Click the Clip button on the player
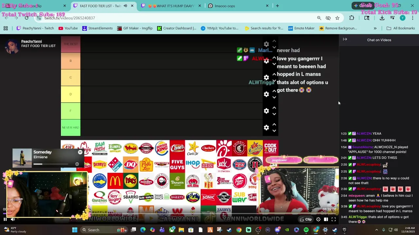 coord(306,219)
